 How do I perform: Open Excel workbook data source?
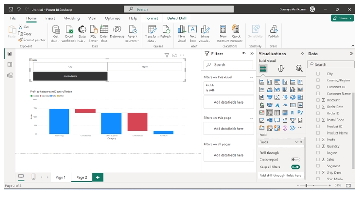click(69, 34)
